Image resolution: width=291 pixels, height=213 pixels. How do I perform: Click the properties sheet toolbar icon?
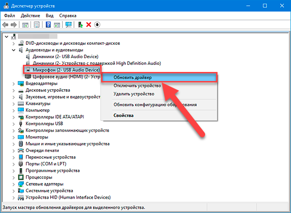37,25
